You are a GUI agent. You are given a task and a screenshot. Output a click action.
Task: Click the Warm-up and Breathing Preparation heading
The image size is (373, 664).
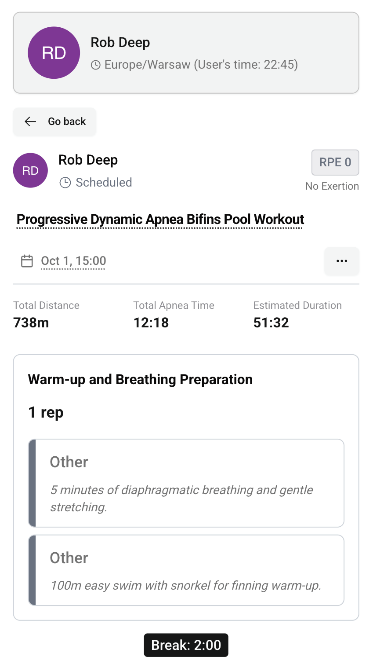tap(140, 379)
